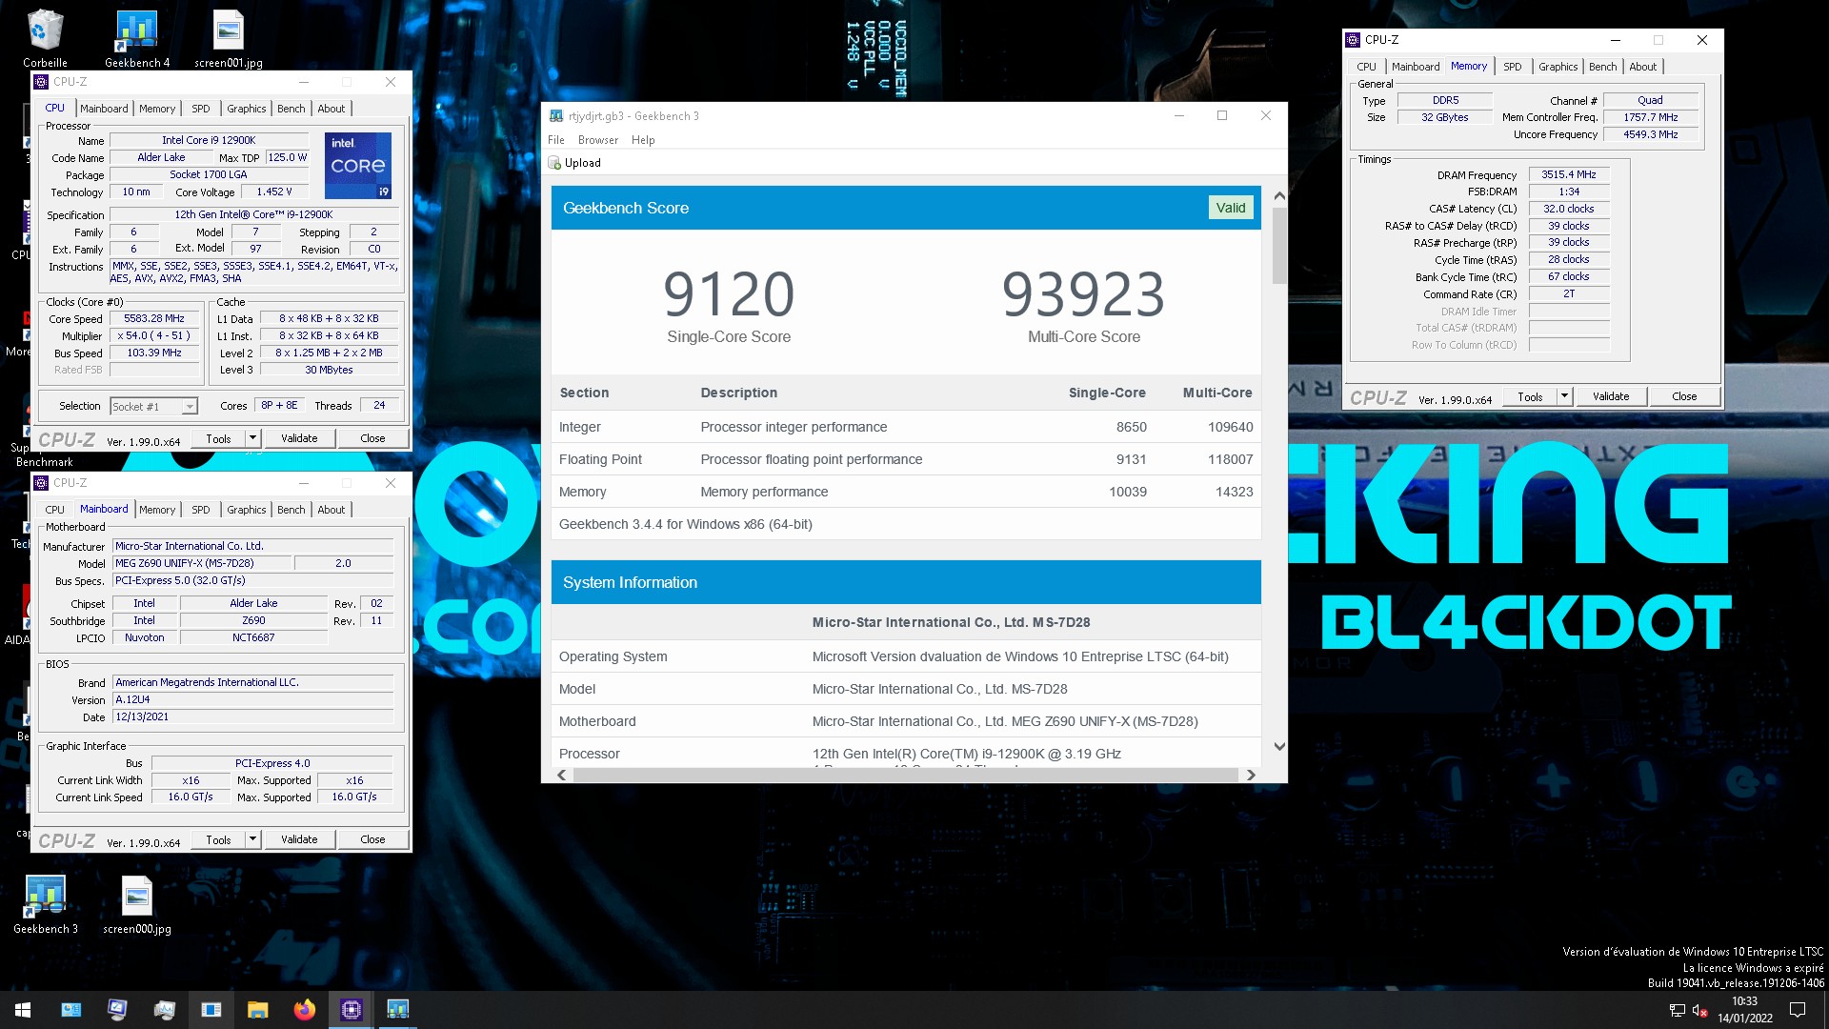The width and height of the screenshot is (1829, 1029).
Task: Click Geekbench horizontal scrollbar right arrow
Action: click(1251, 776)
